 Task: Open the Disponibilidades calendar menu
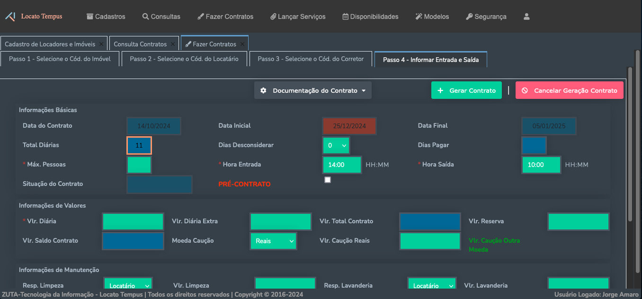click(370, 17)
